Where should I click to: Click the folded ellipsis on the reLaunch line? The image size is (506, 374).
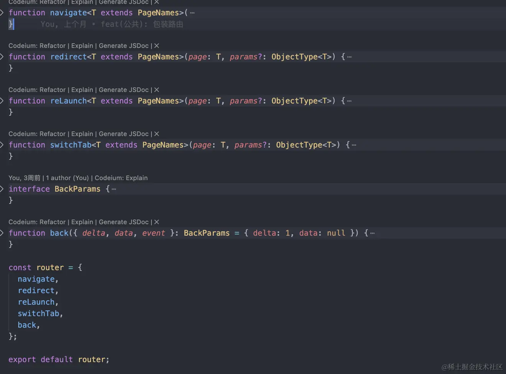coord(349,101)
